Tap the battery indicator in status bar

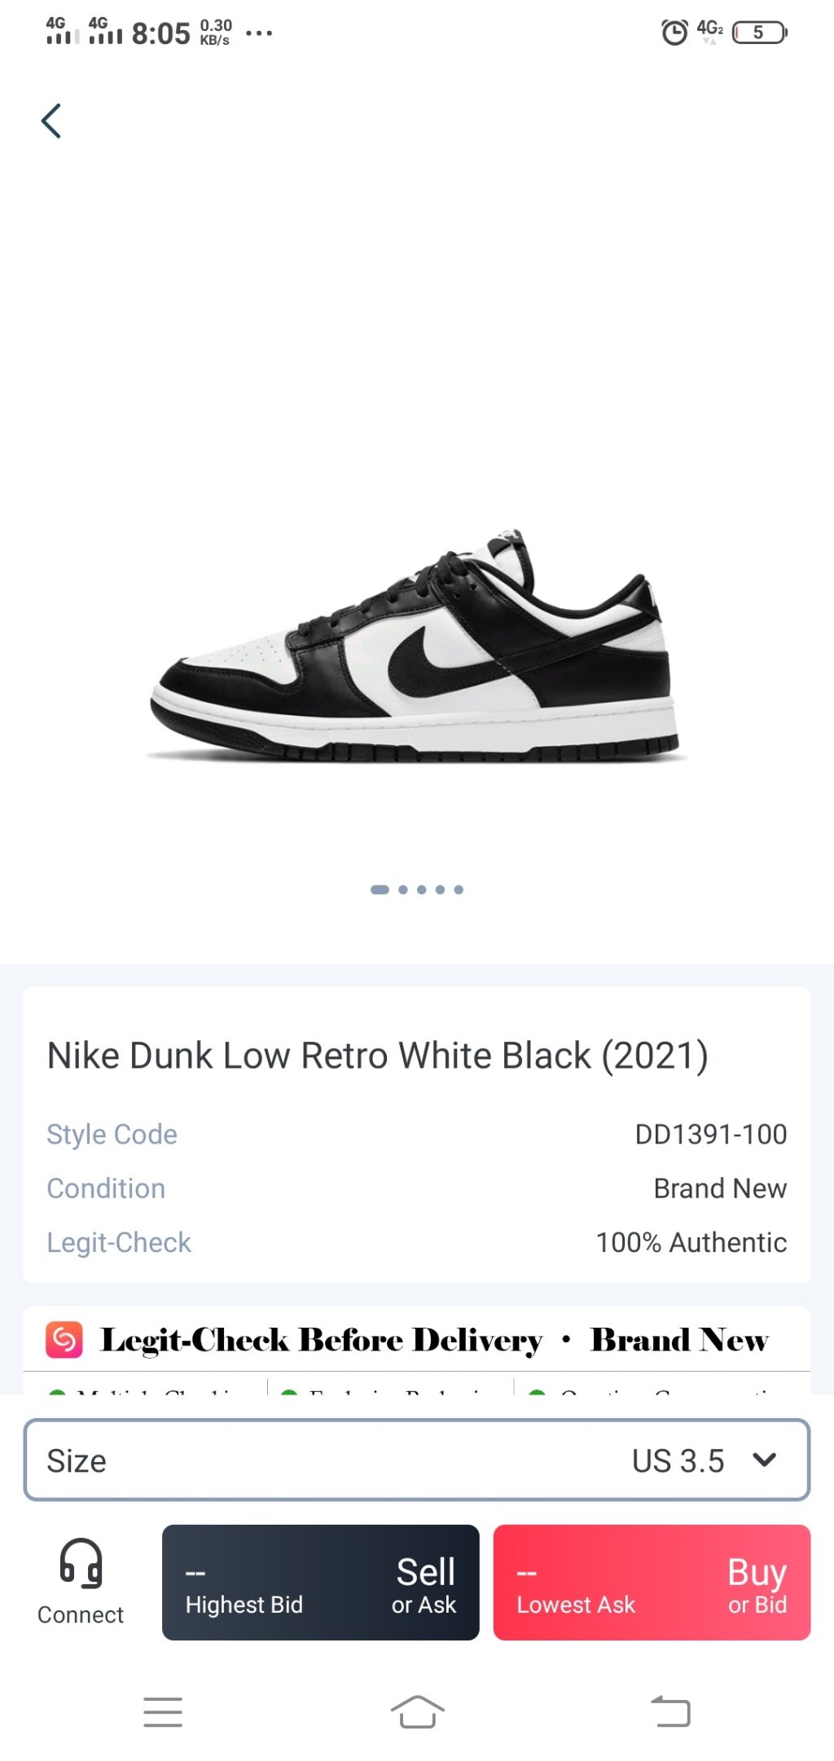pyautogui.click(x=759, y=33)
